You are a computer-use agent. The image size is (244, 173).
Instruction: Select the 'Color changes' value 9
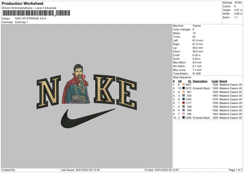[193, 29]
